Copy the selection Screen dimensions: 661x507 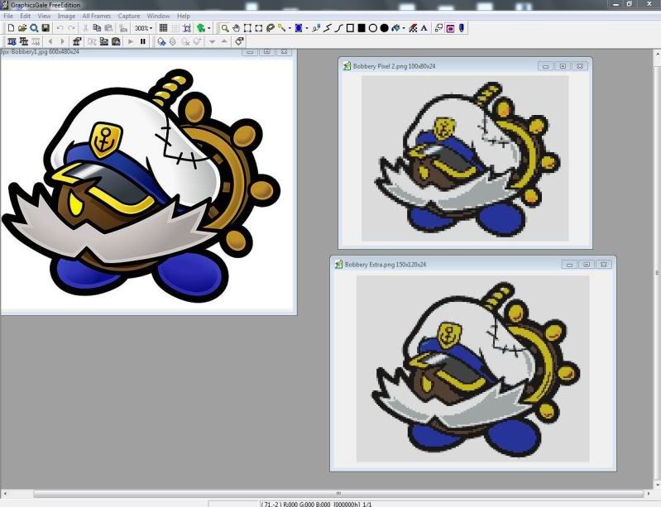coord(97,28)
